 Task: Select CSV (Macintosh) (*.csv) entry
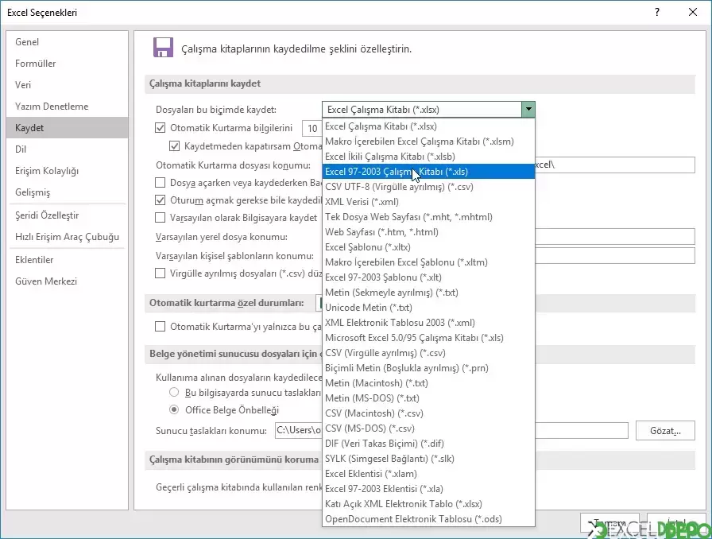pos(428,413)
